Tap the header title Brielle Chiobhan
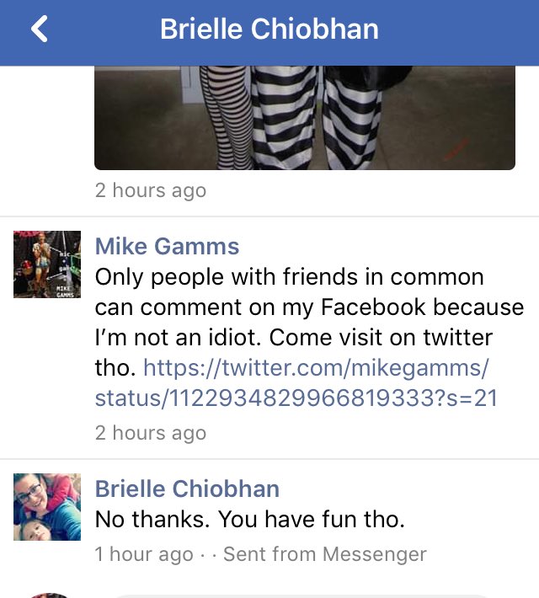539x598 pixels. coord(269,29)
